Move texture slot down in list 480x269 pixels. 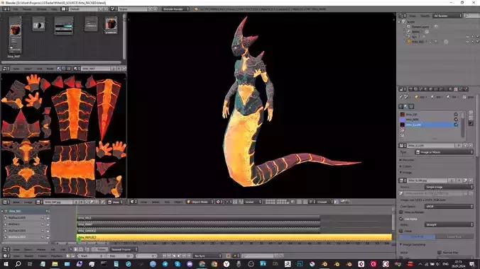(471, 118)
